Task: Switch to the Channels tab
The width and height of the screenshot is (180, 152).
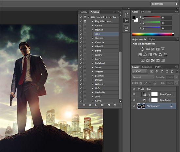Action: 147,67
